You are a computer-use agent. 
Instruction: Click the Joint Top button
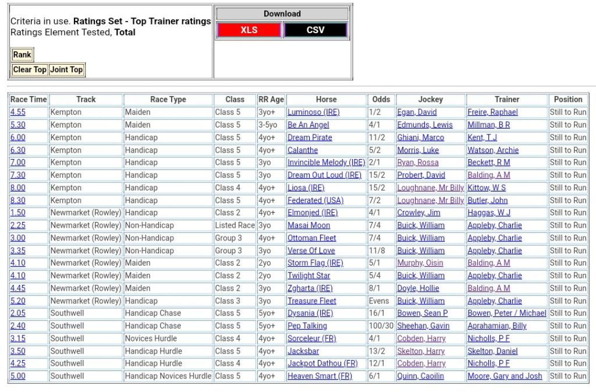coord(66,69)
